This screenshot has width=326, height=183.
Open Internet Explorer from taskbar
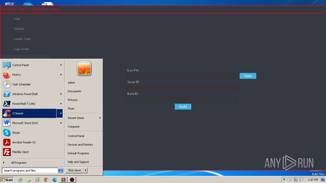pyautogui.click(x=20, y=180)
